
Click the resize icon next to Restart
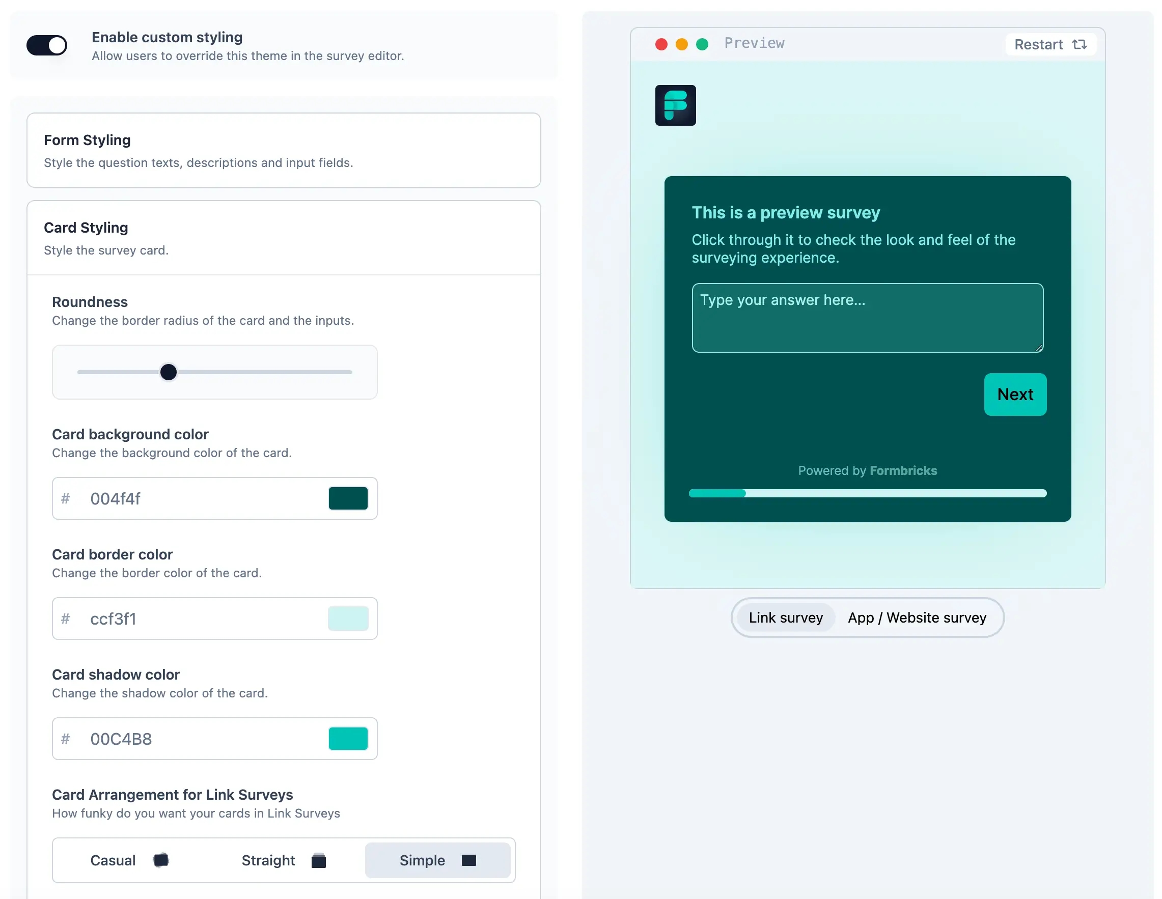click(x=1080, y=43)
